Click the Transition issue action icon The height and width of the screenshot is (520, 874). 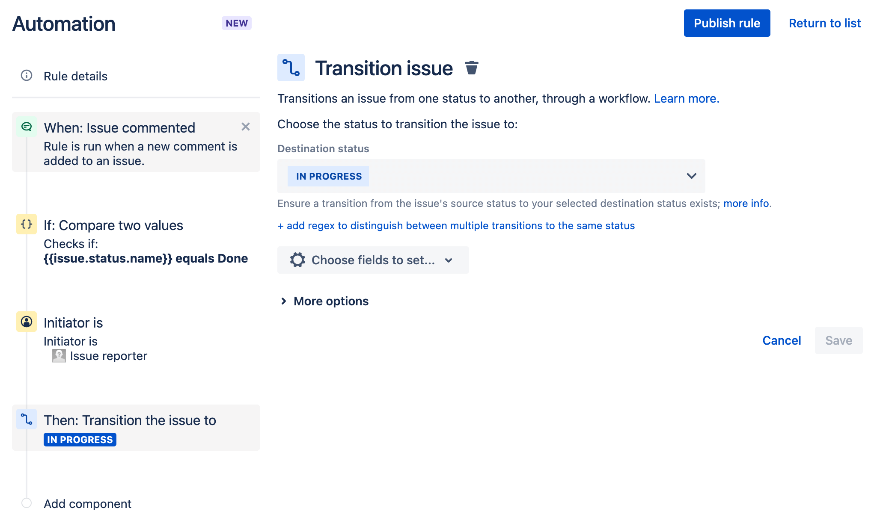[x=291, y=68]
